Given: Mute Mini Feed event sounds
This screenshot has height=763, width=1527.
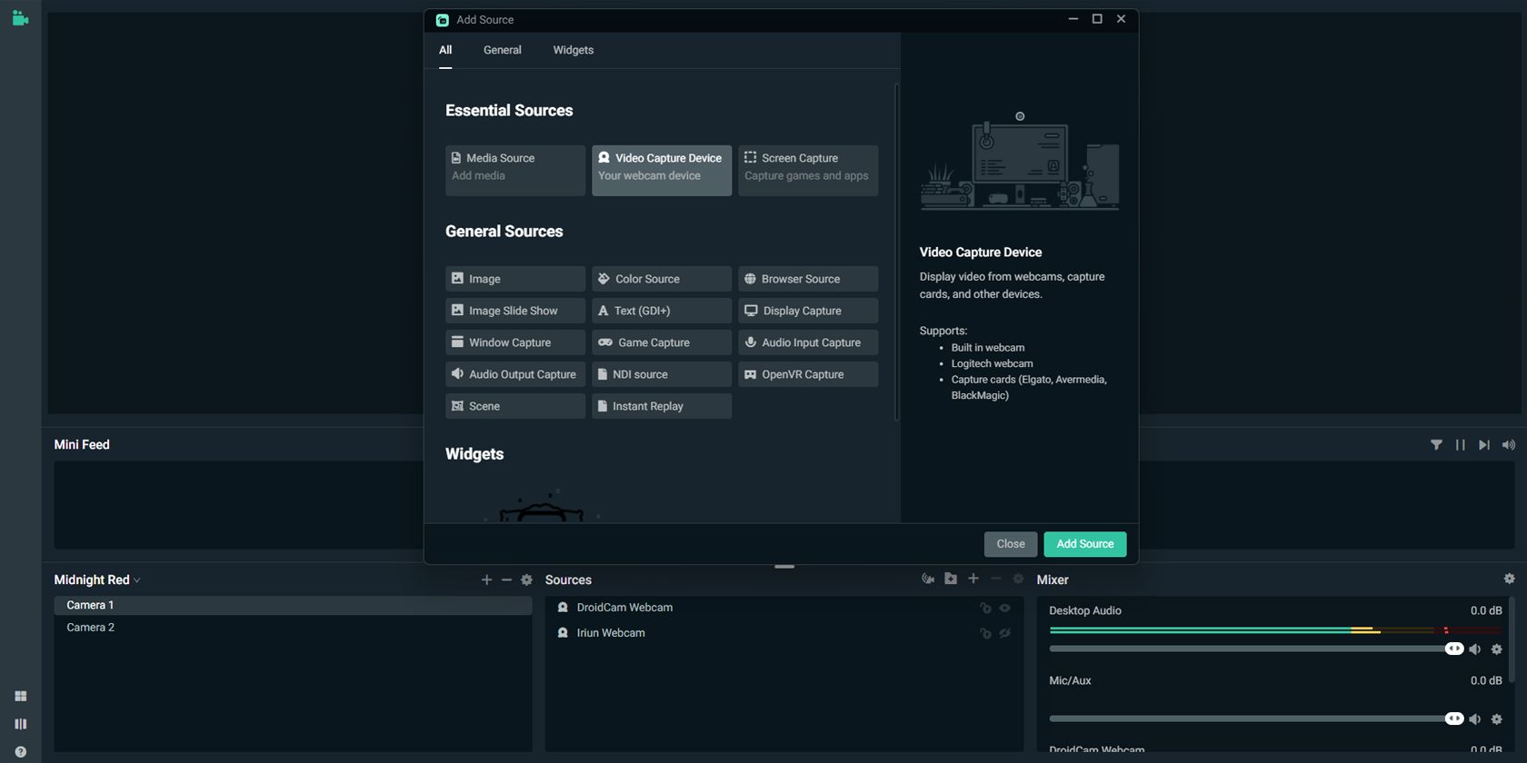Looking at the screenshot, I should coord(1509,445).
